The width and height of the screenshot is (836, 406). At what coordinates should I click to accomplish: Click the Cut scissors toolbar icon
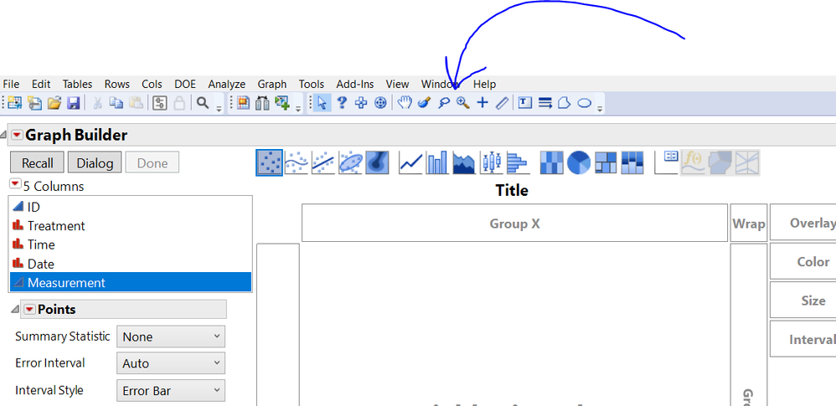(97, 103)
